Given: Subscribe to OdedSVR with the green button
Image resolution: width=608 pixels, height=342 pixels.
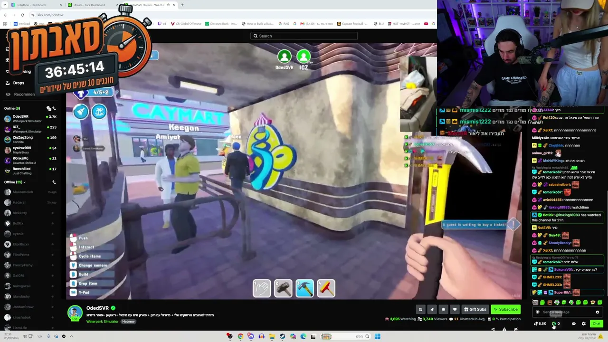Looking at the screenshot, I should pos(505,309).
